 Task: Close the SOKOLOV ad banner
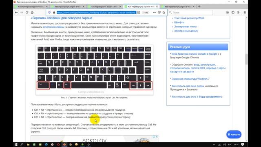coord(157,137)
